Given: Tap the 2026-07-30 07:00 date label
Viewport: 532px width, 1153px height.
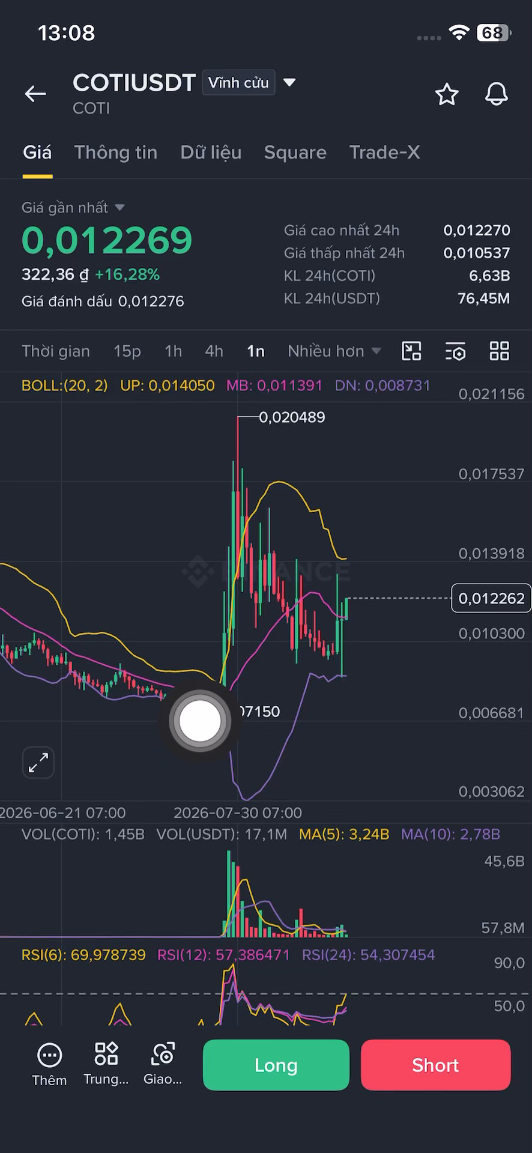Looking at the screenshot, I should point(238,813).
